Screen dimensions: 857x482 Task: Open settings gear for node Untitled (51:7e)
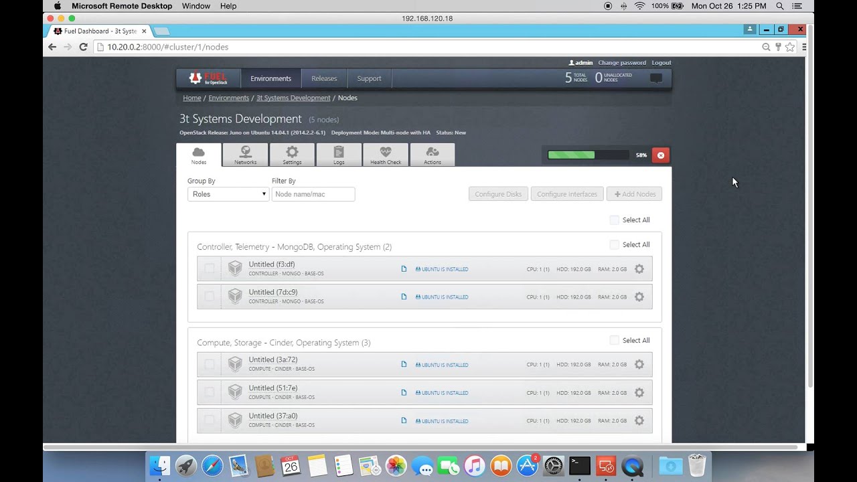click(x=639, y=393)
